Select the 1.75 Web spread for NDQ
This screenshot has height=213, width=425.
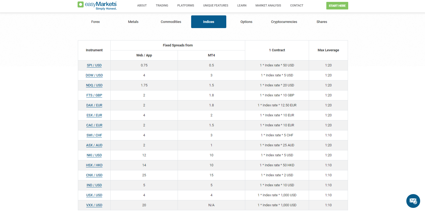[x=144, y=85]
